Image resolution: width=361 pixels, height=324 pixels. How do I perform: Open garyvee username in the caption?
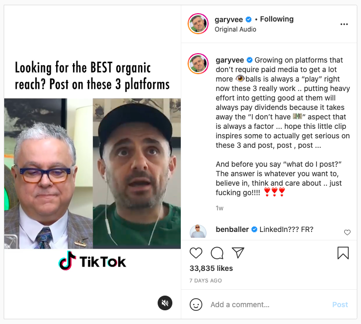tap(230, 60)
